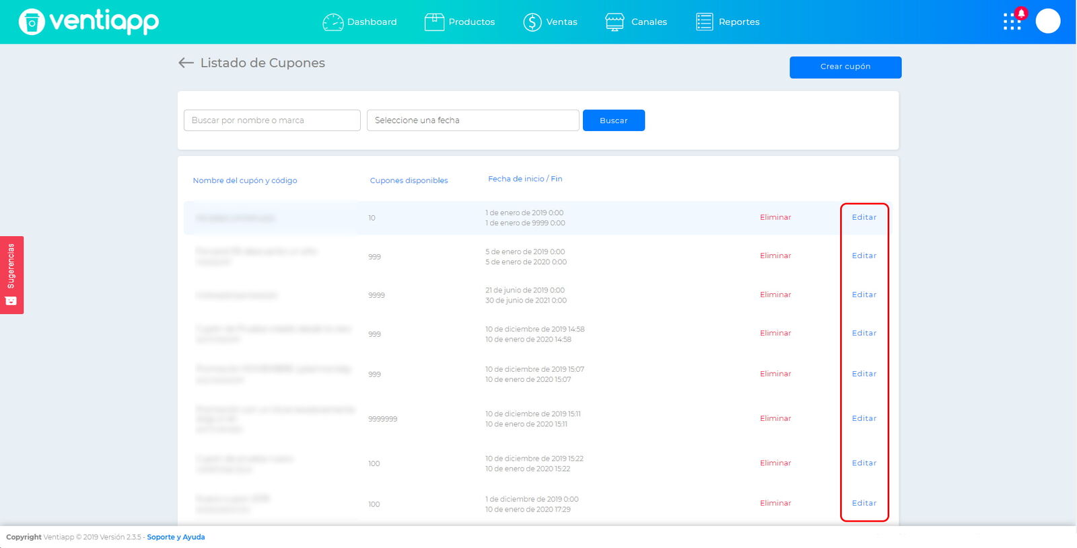
Task: Go to Dashboard menu
Action: pyautogui.click(x=372, y=22)
